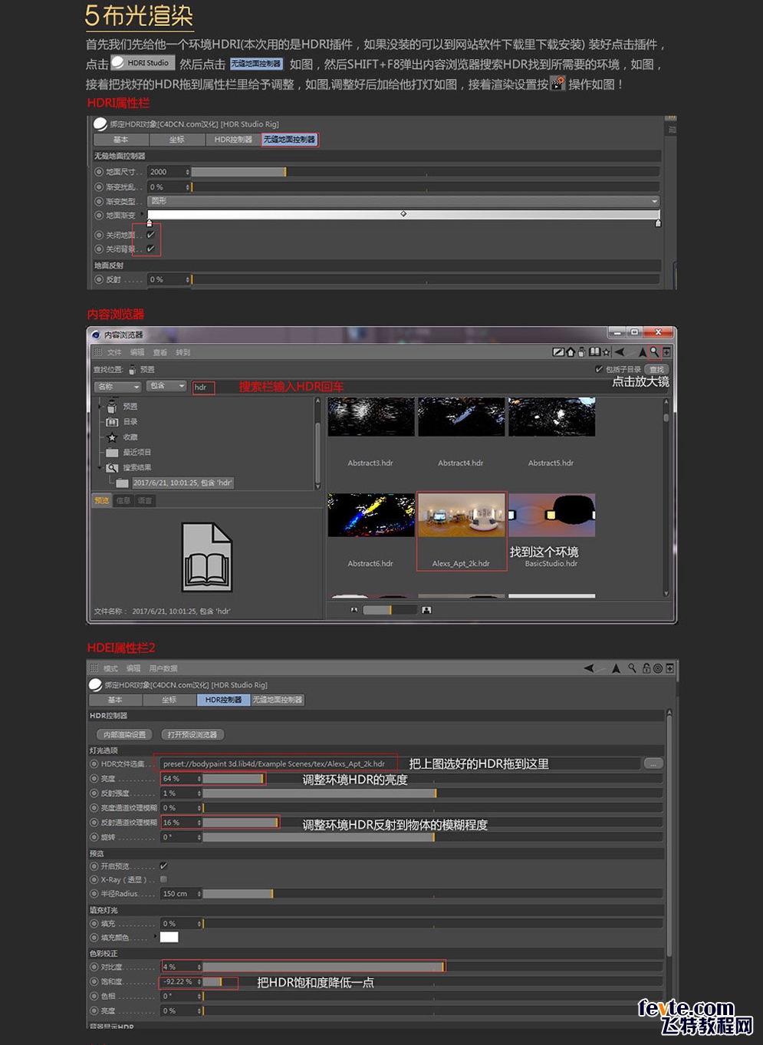
Task: Switch to 无缝地面控制器 tab in top panel
Action: [x=289, y=140]
